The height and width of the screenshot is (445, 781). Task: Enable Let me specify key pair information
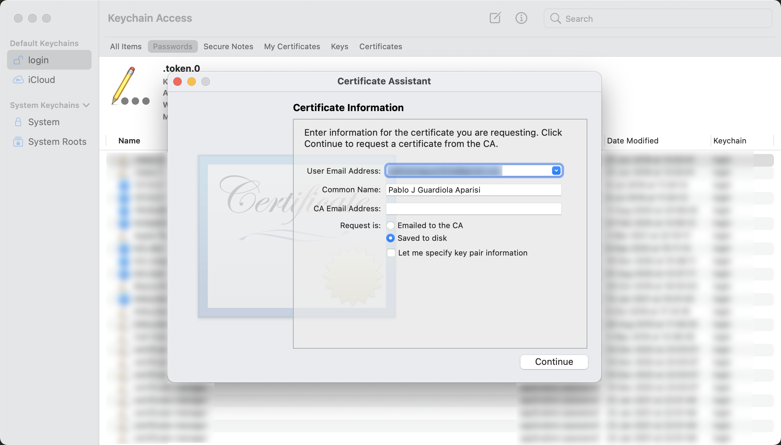pos(391,253)
